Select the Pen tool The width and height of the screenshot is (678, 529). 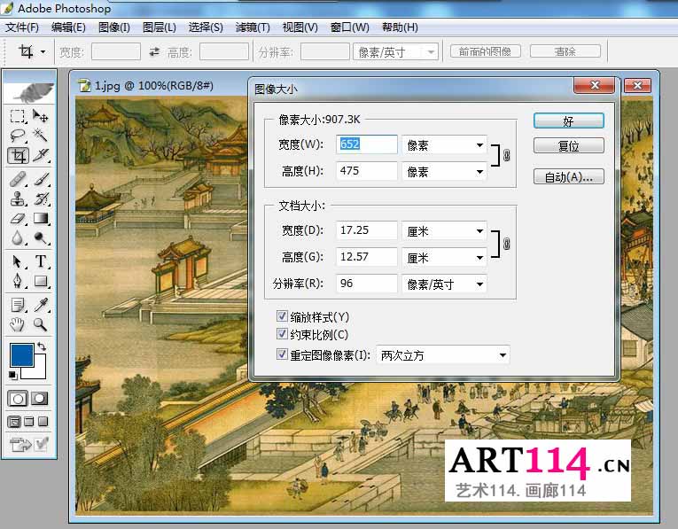(18, 281)
